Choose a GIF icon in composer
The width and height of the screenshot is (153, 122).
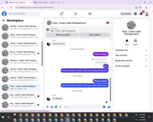[61, 107]
